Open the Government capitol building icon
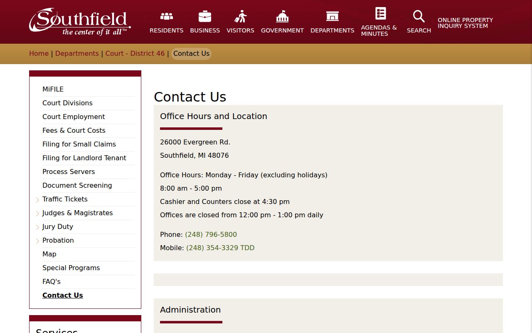The image size is (532, 333). 282,16
